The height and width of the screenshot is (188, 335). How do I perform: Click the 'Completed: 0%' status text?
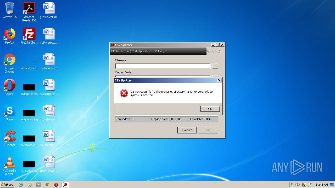point(200,119)
